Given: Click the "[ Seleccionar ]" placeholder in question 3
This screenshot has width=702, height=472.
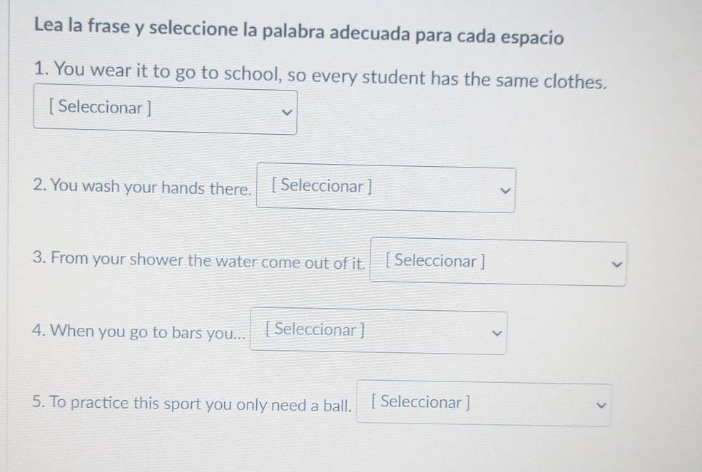Looking at the screenshot, I should 435,261.
